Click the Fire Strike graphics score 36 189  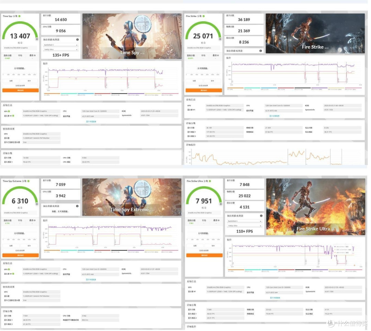click(x=244, y=20)
